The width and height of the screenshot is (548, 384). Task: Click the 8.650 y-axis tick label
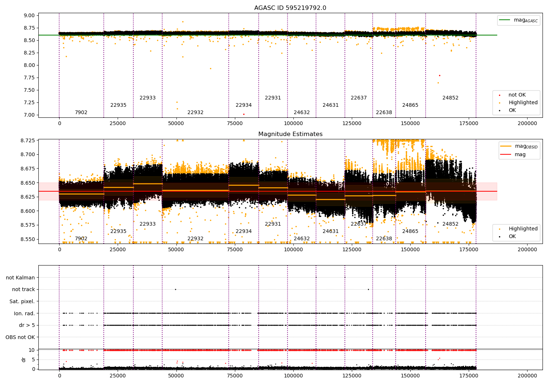tap(28, 183)
